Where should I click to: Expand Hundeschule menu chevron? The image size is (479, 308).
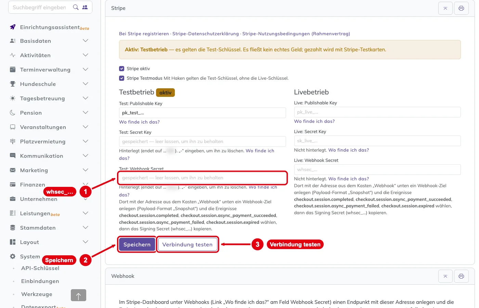[86, 84]
